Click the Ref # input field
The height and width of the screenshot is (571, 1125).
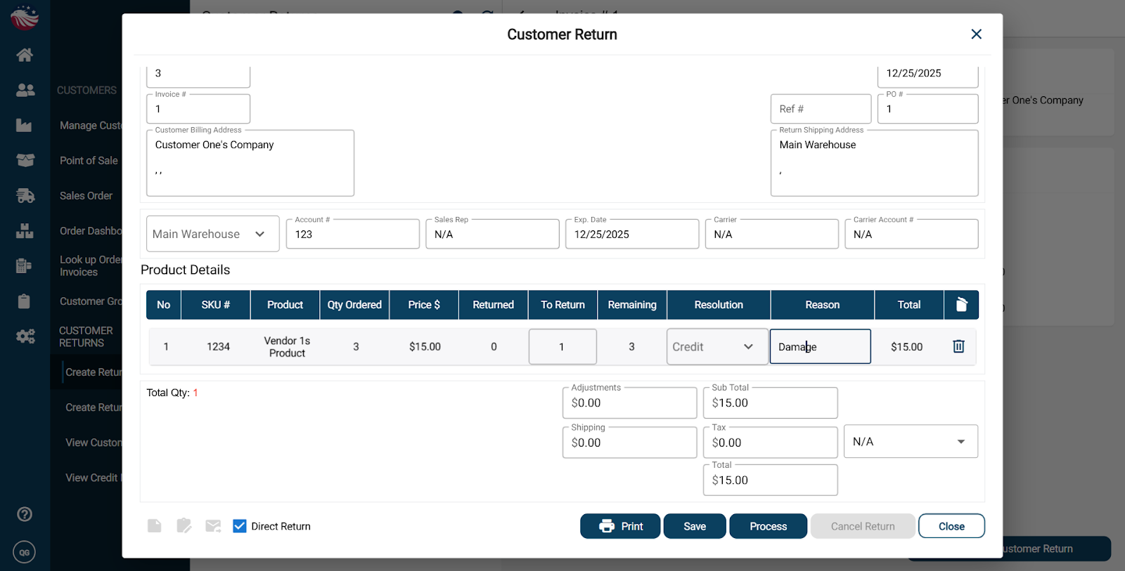pos(821,109)
